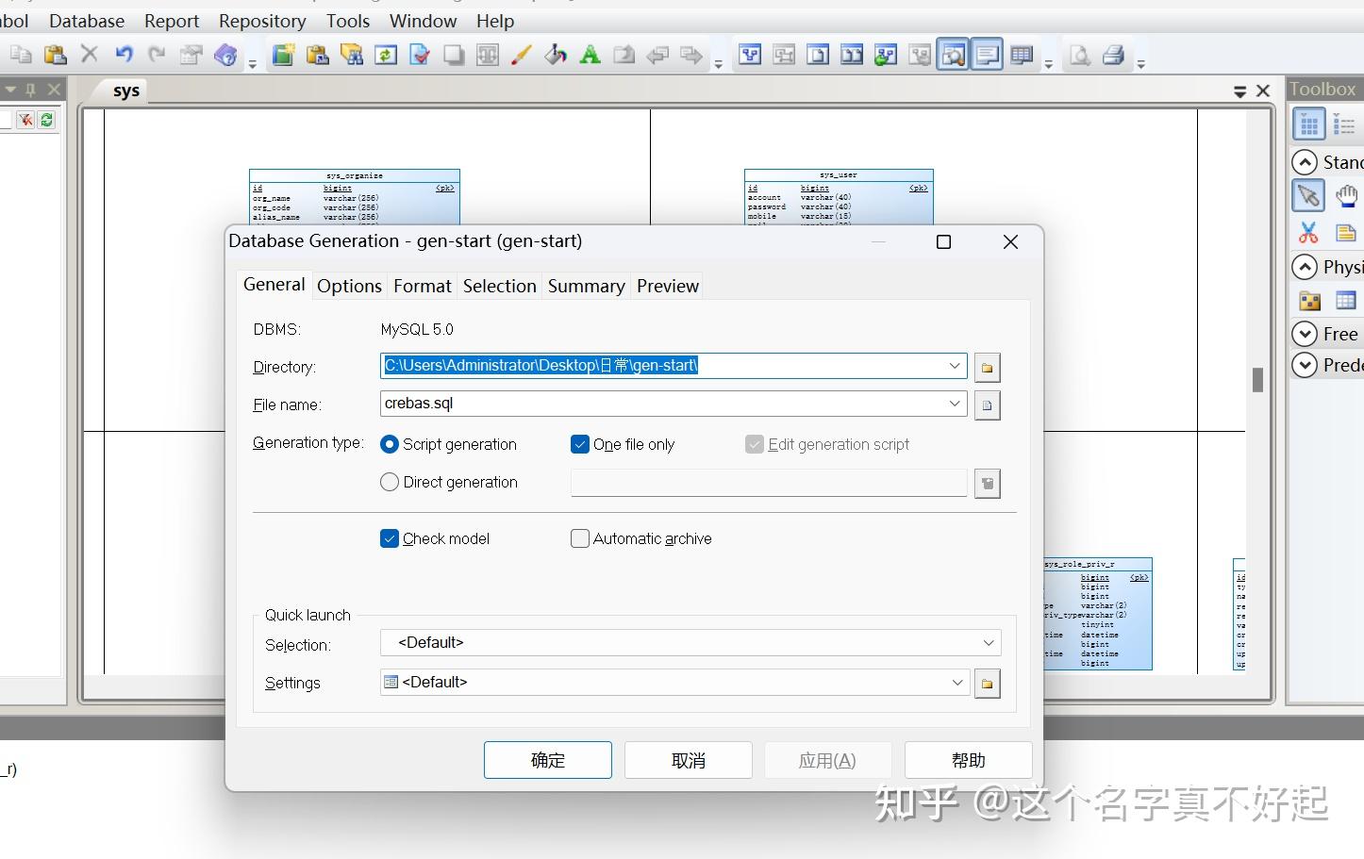Collapse the Physical diagram section in Toolbox

coord(1305,267)
